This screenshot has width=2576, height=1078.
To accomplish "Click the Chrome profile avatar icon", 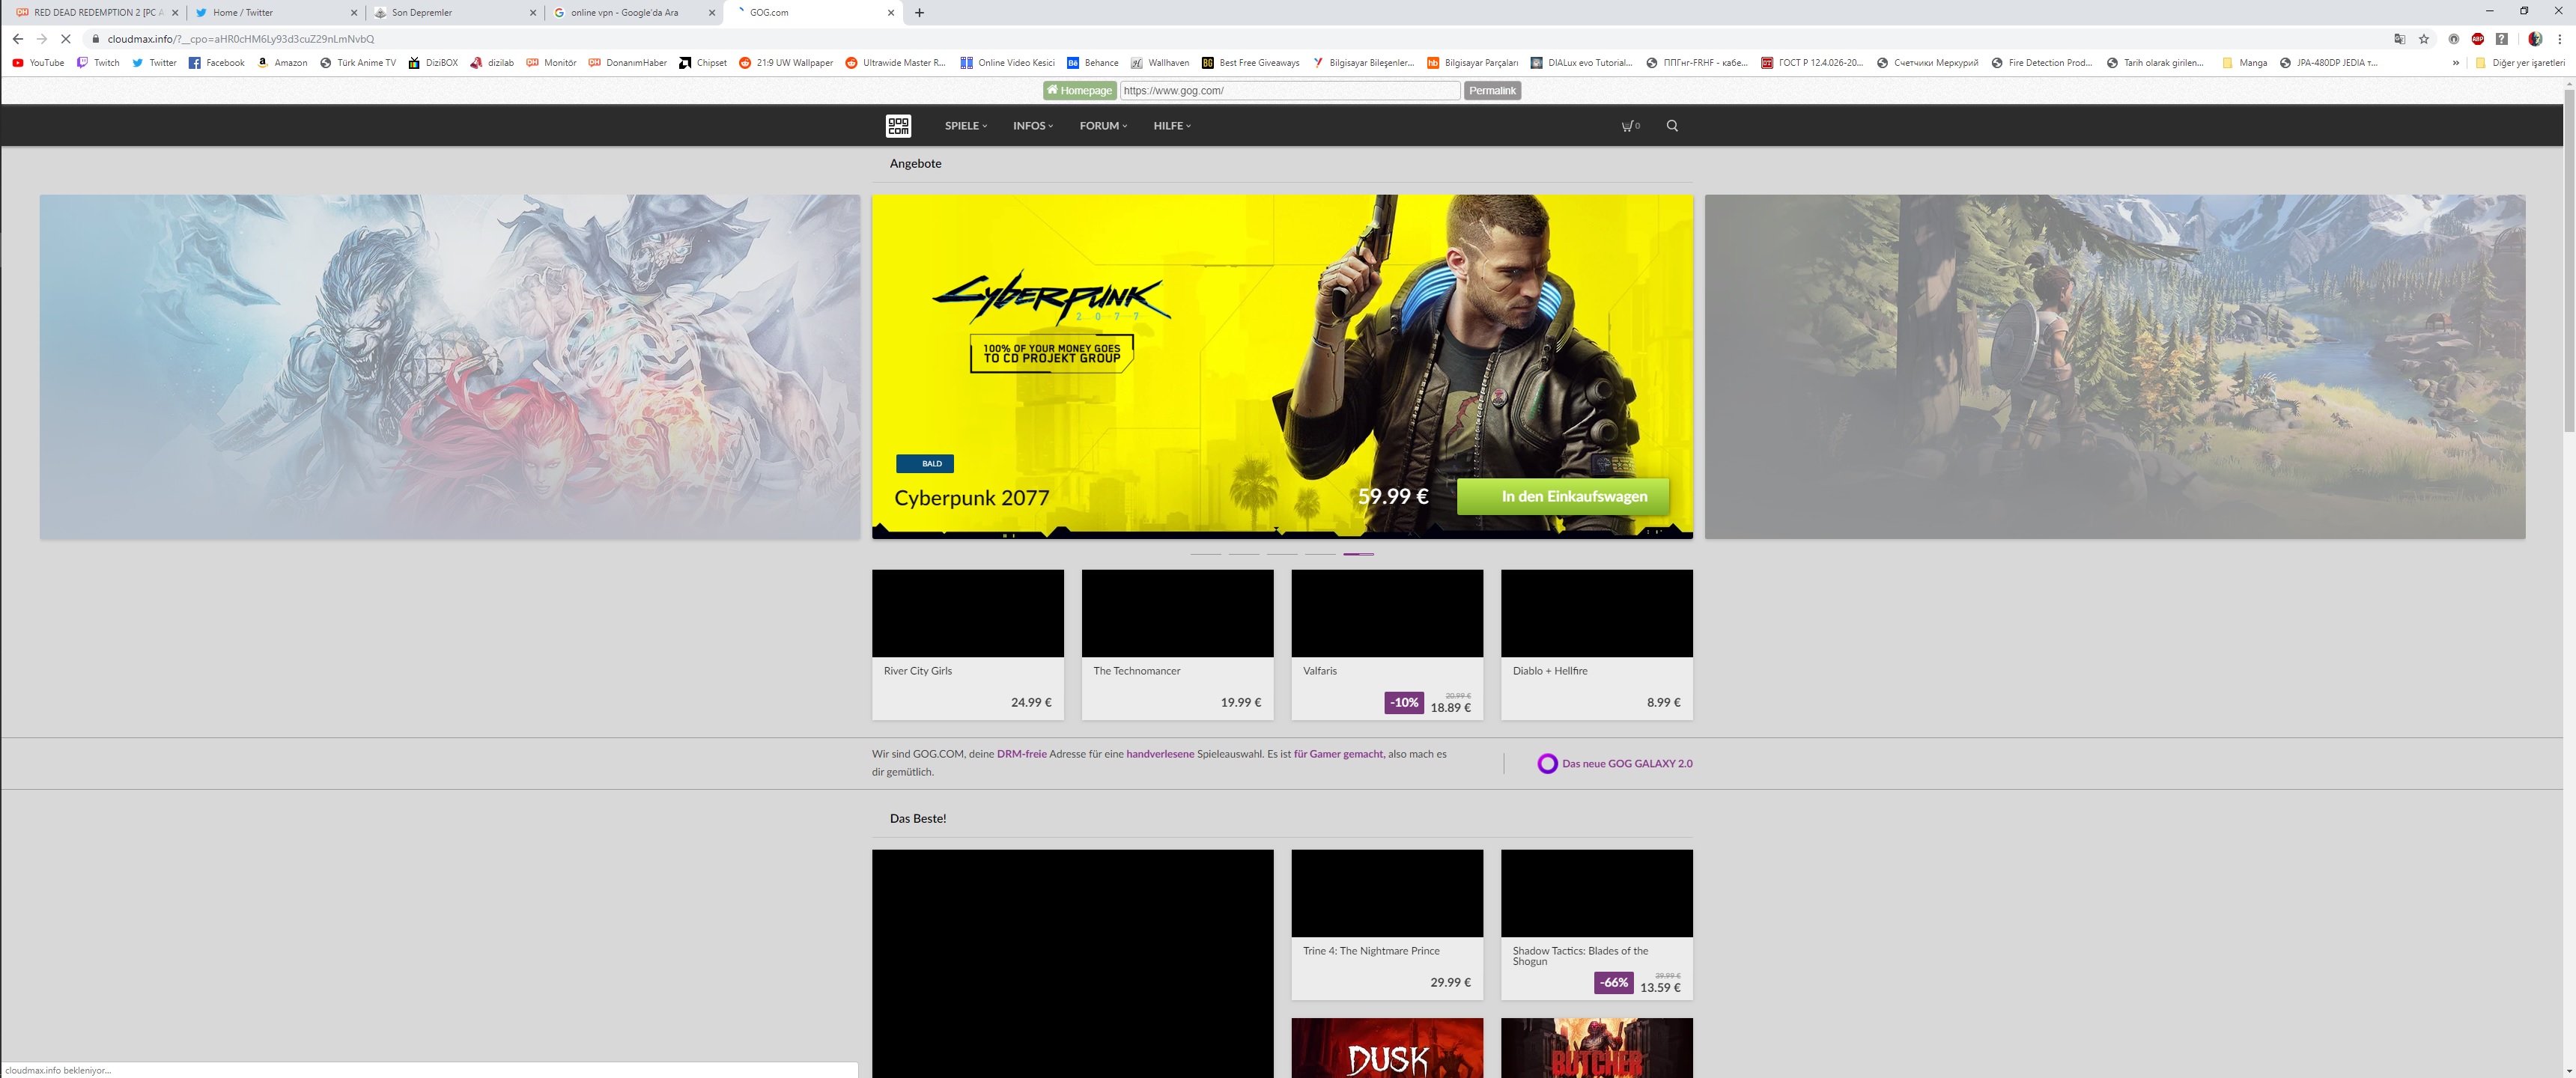I will click(2534, 39).
